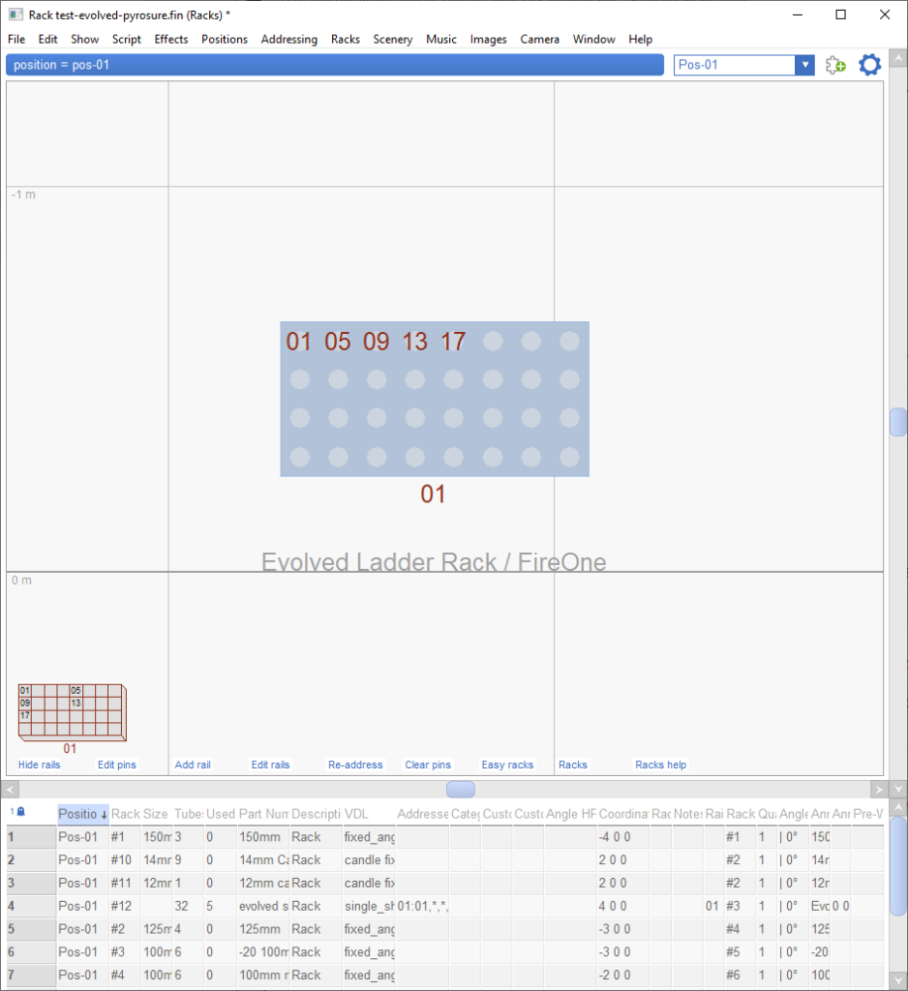Click the Re-address link

point(355,765)
